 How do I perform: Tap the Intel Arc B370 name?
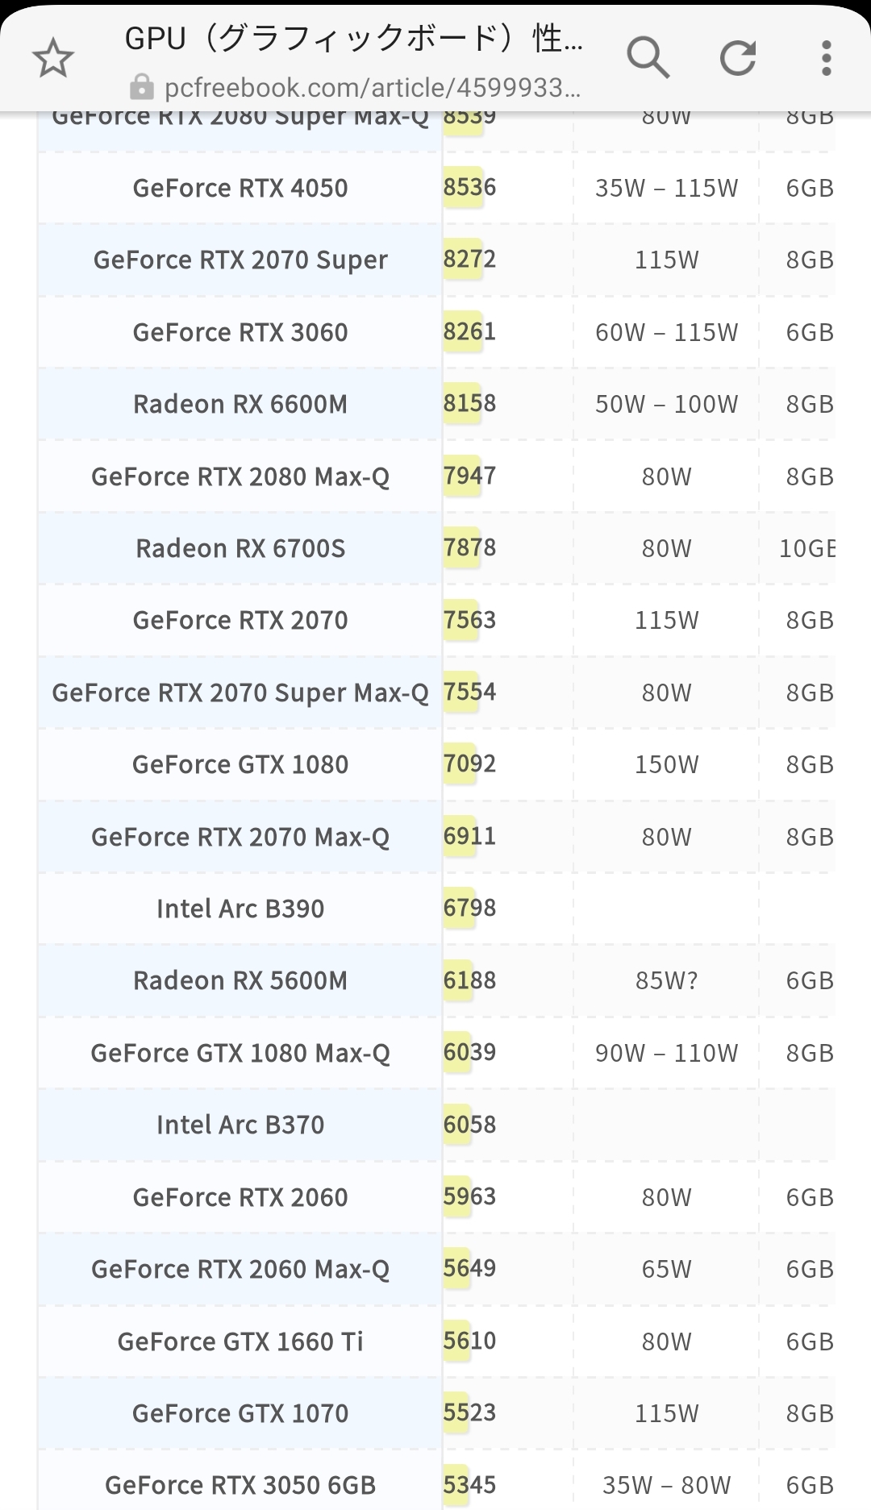pos(240,1125)
